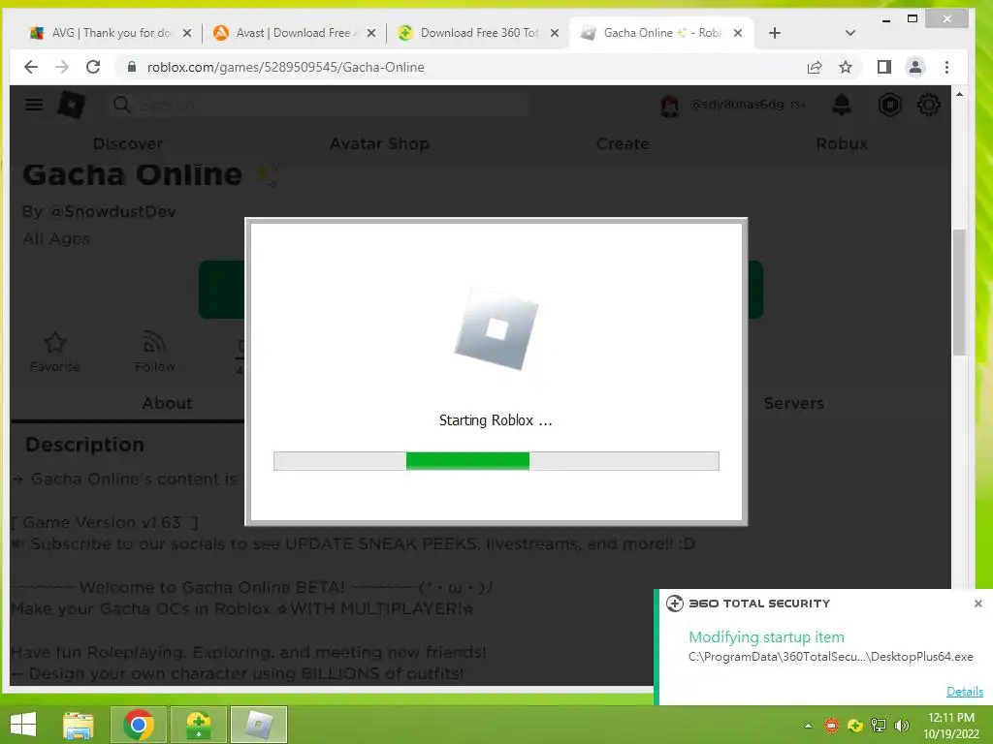Screen dimensions: 993x744
Task: Open the Roblox notifications bell
Action: 841,105
